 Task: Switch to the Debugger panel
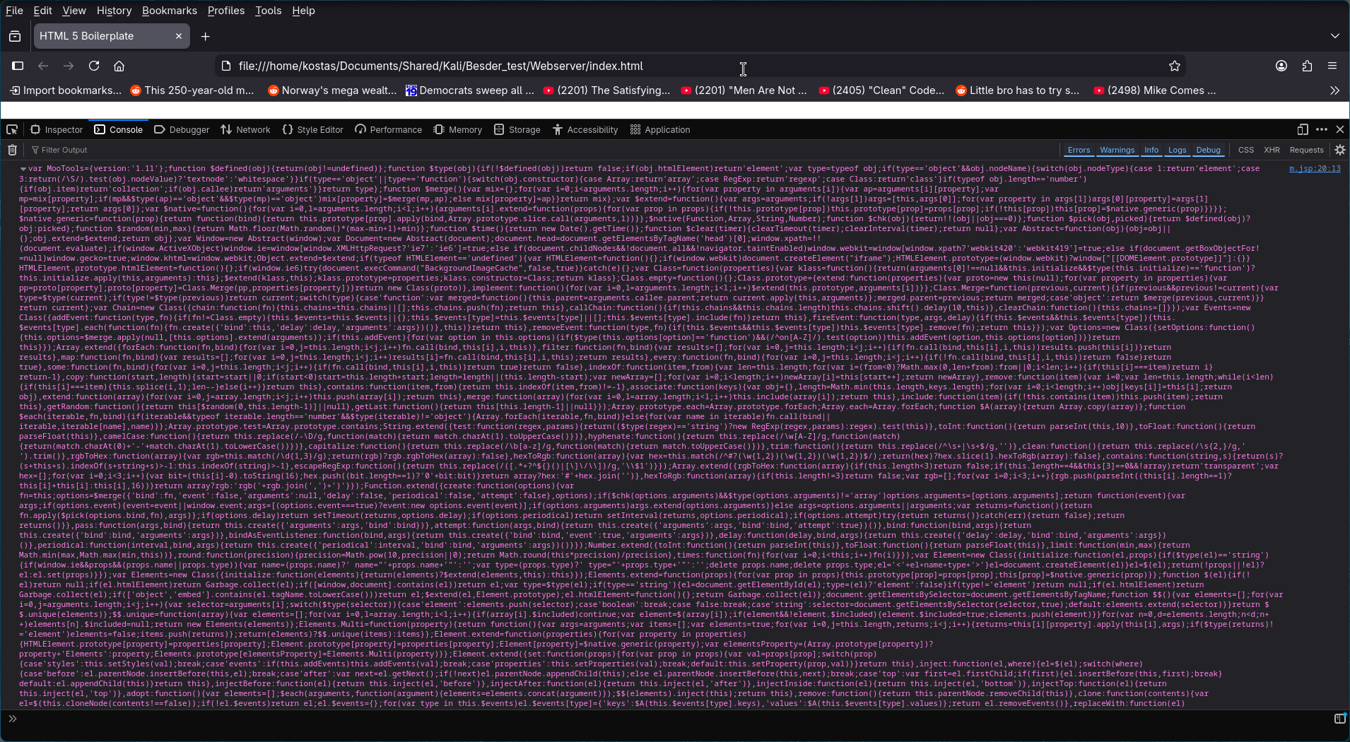182,129
